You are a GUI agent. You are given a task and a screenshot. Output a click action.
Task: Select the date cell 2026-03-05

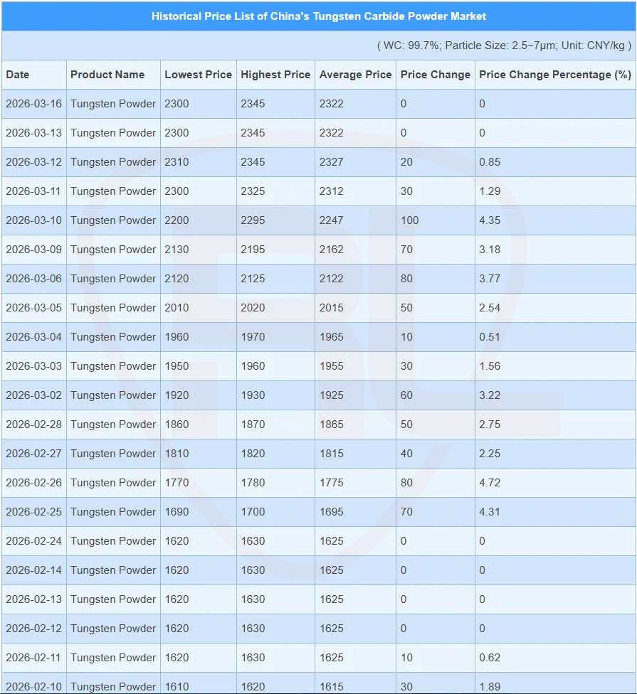pos(33,308)
